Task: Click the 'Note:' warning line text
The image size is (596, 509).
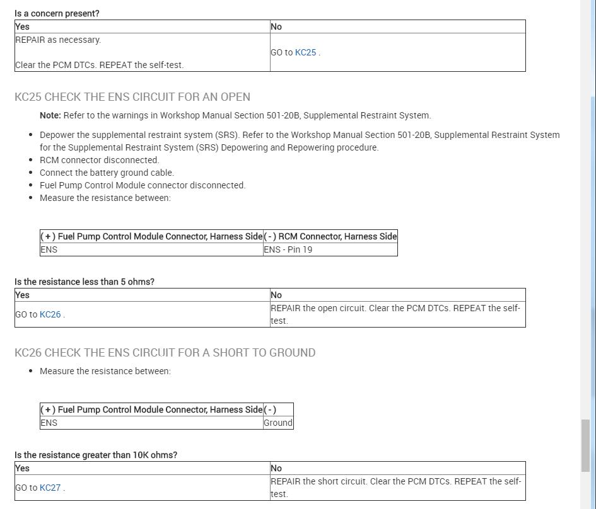Action: [235, 115]
